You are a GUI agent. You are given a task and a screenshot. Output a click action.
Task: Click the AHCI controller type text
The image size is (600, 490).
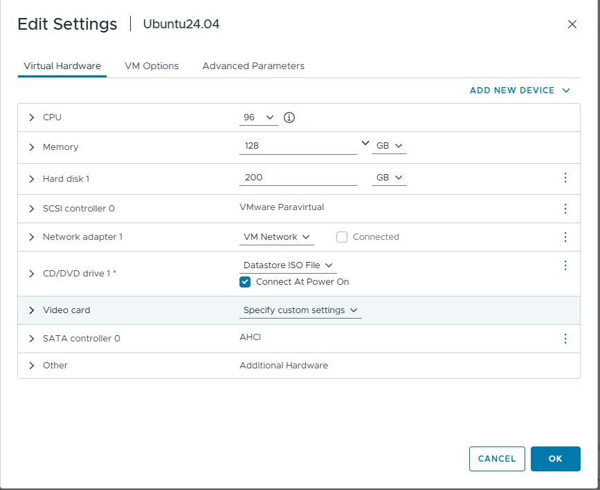coord(251,337)
